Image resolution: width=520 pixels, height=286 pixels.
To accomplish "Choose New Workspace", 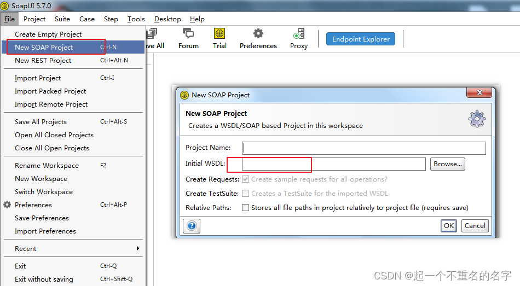I will point(73,179).
